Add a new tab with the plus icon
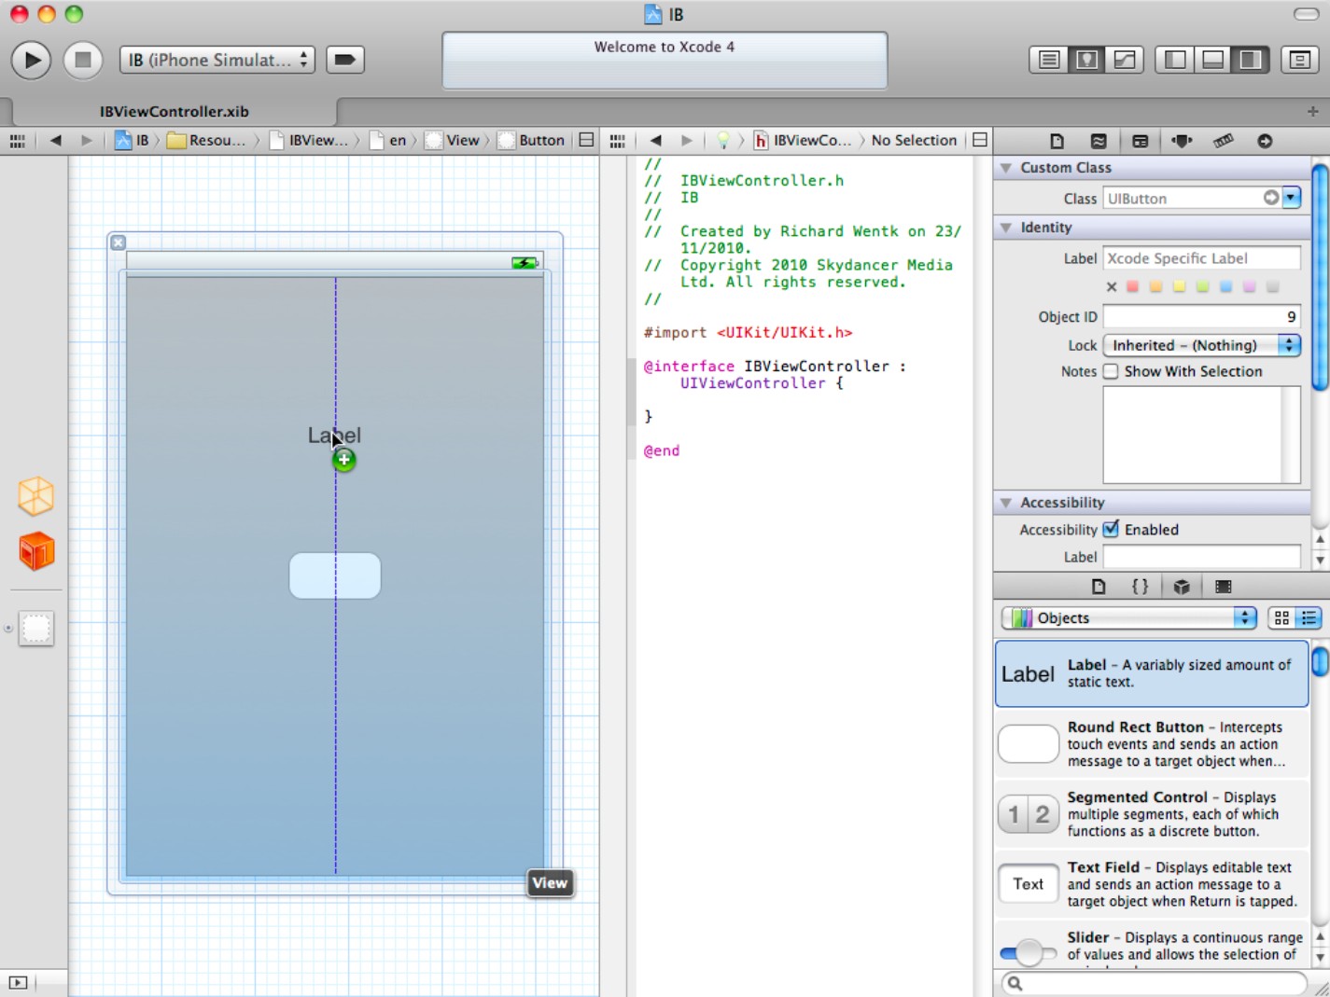 [x=1312, y=111]
